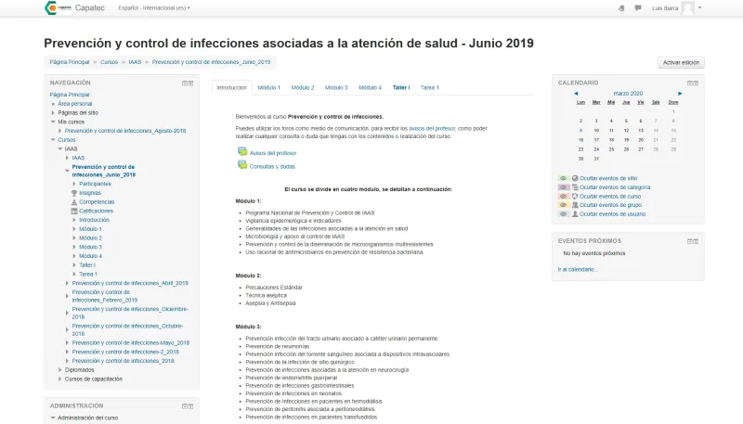Collapse Administración del curso node
The height and width of the screenshot is (424, 743).
[53, 418]
